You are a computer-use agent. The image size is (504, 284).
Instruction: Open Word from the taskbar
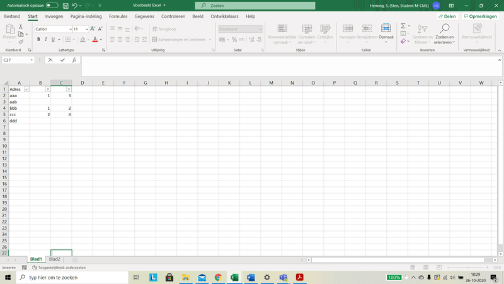click(251, 277)
